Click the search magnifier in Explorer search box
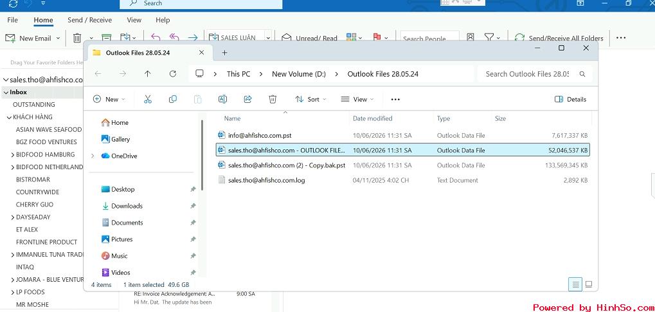 pos(582,74)
